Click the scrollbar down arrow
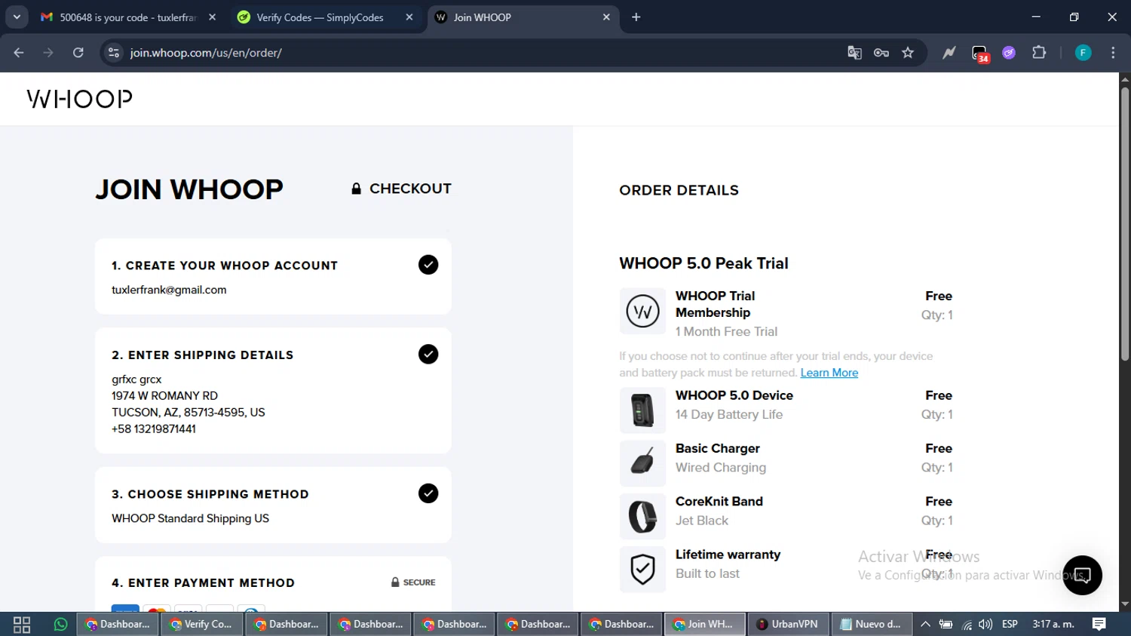The width and height of the screenshot is (1131, 636). 1124,604
